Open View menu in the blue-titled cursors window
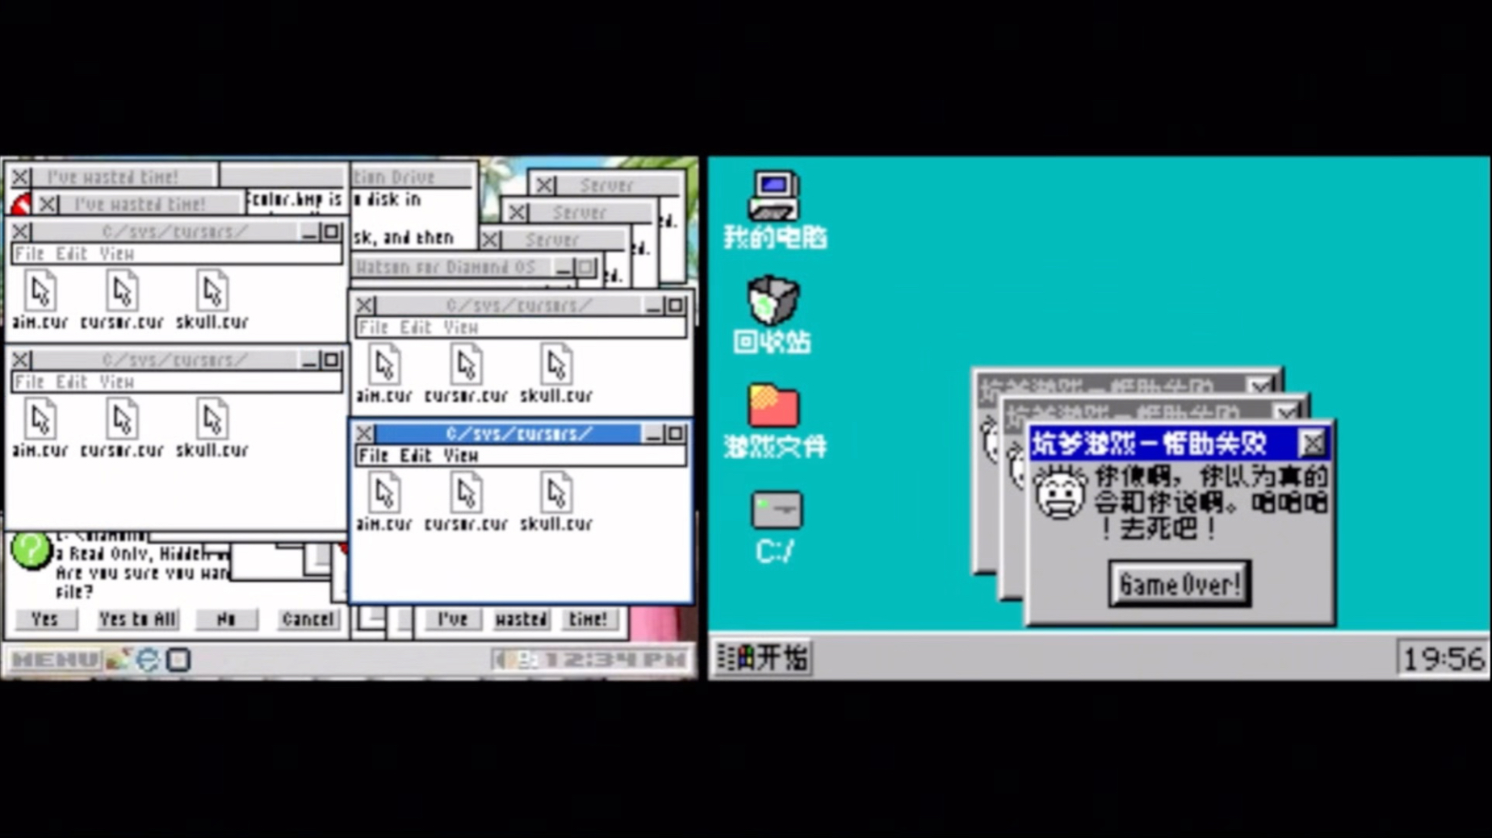 coord(460,456)
